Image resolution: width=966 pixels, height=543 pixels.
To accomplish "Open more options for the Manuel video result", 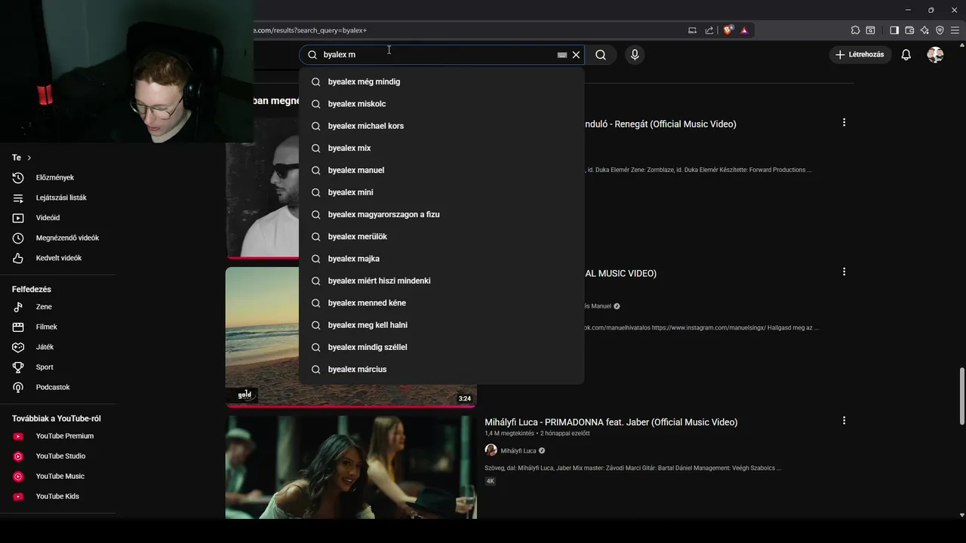I will click(844, 271).
